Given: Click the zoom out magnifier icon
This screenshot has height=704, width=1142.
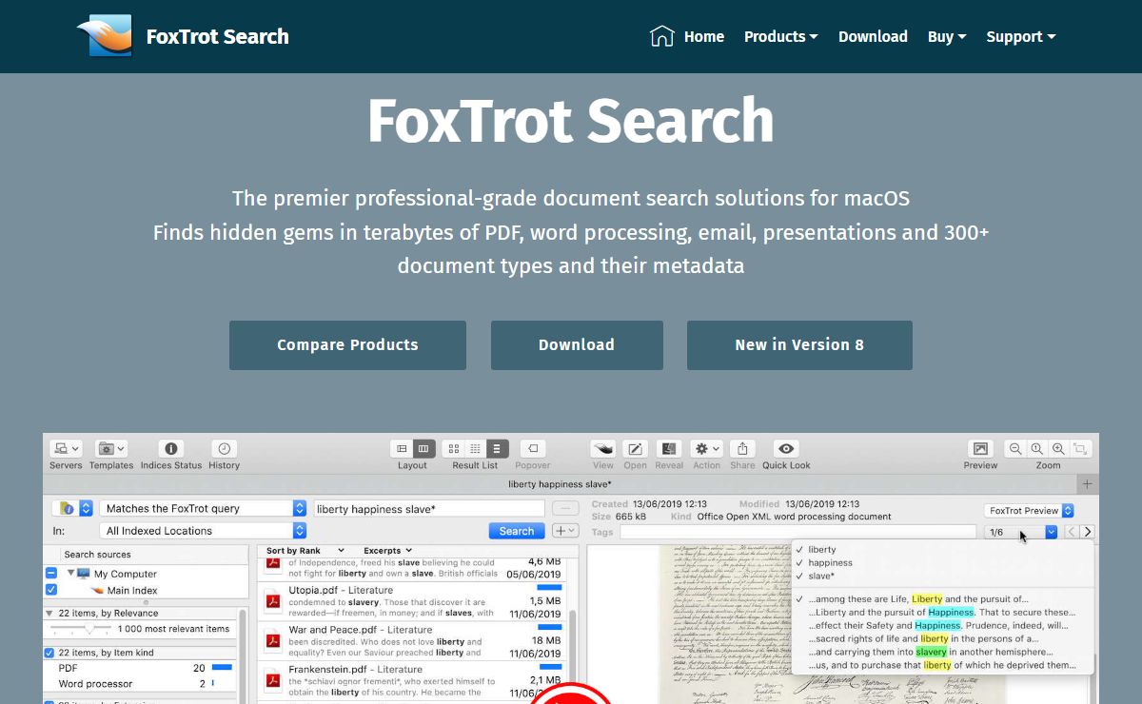Looking at the screenshot, I should [1016, 448].
